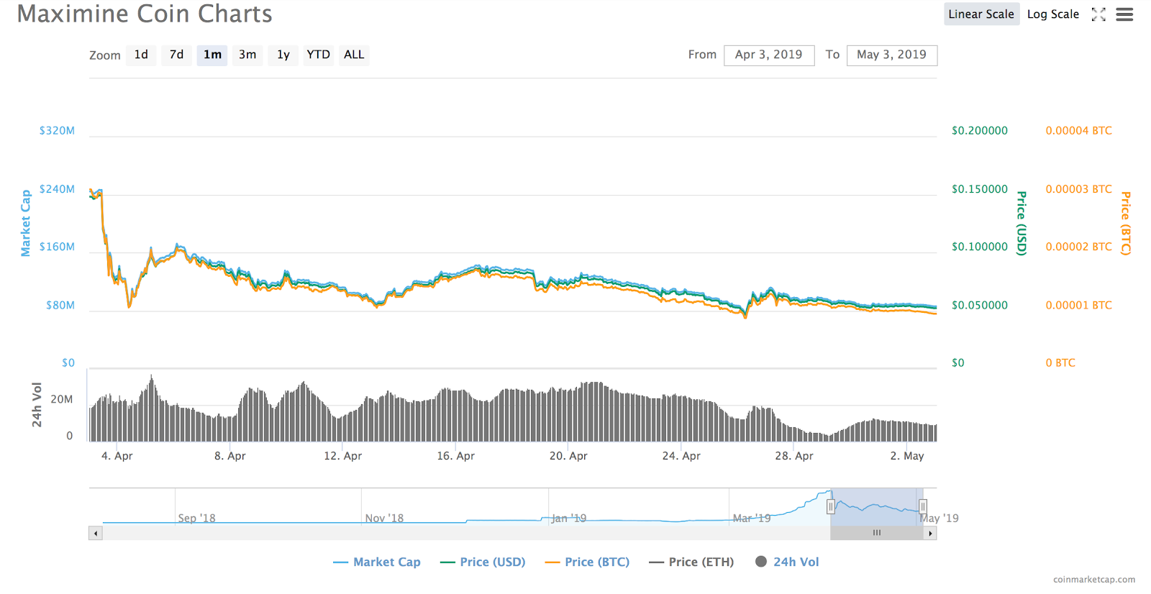This screenshot has width=1151, height=594.
Task: Click the scrollbar right arrow
Action: point(930,533)
